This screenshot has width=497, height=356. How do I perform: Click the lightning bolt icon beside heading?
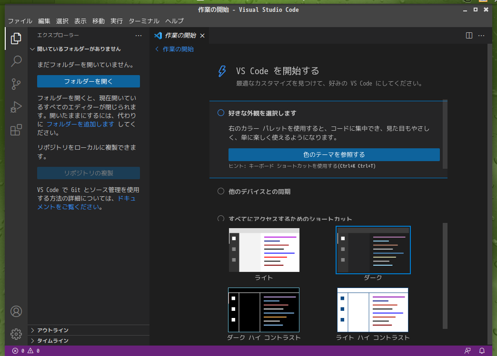point(222,71)
